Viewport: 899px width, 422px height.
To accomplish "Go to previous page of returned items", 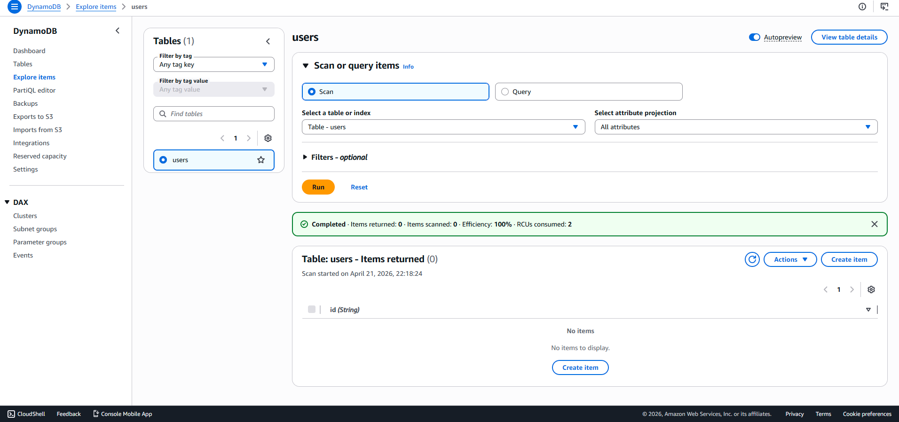I will [826, 289].
